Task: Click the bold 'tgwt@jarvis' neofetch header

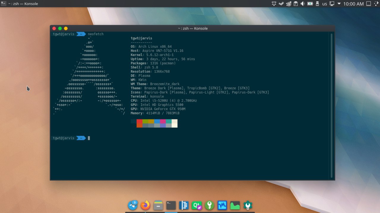Action: coord(141,38)
